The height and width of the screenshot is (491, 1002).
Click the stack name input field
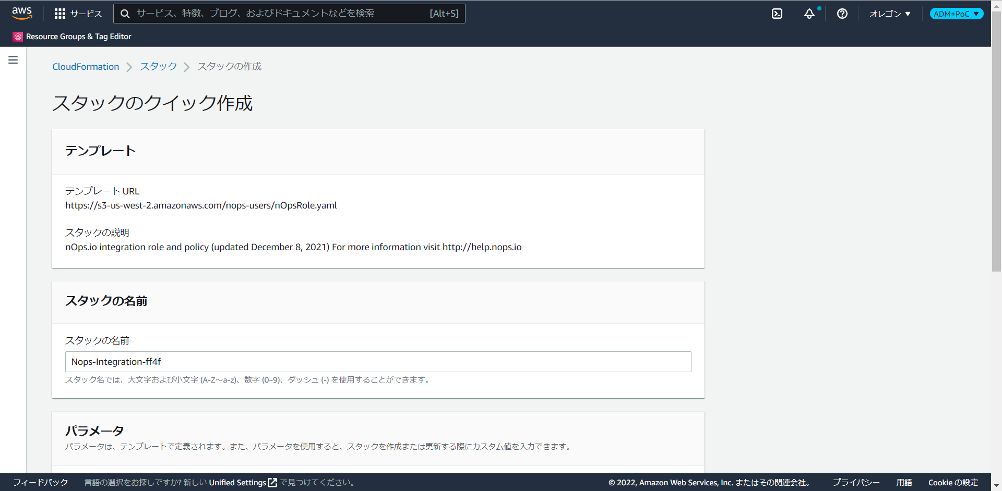coord(378,362)
